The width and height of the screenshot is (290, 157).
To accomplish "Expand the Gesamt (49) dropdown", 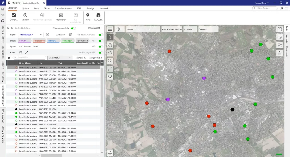I will (x=60, y=58).
